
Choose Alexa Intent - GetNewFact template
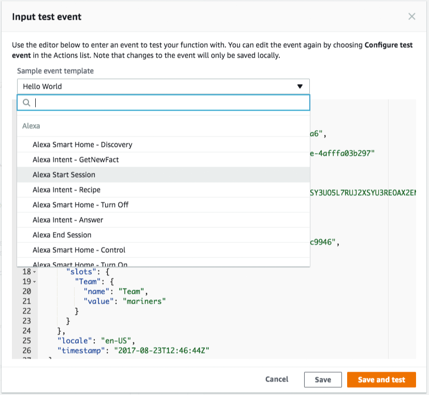(76, 160)
